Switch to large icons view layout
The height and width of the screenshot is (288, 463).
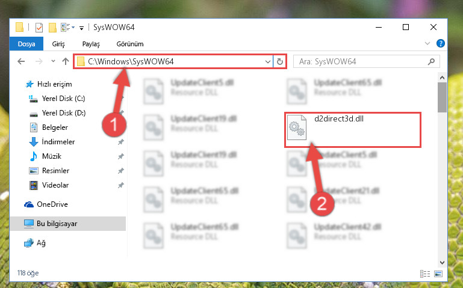(438, 274)
